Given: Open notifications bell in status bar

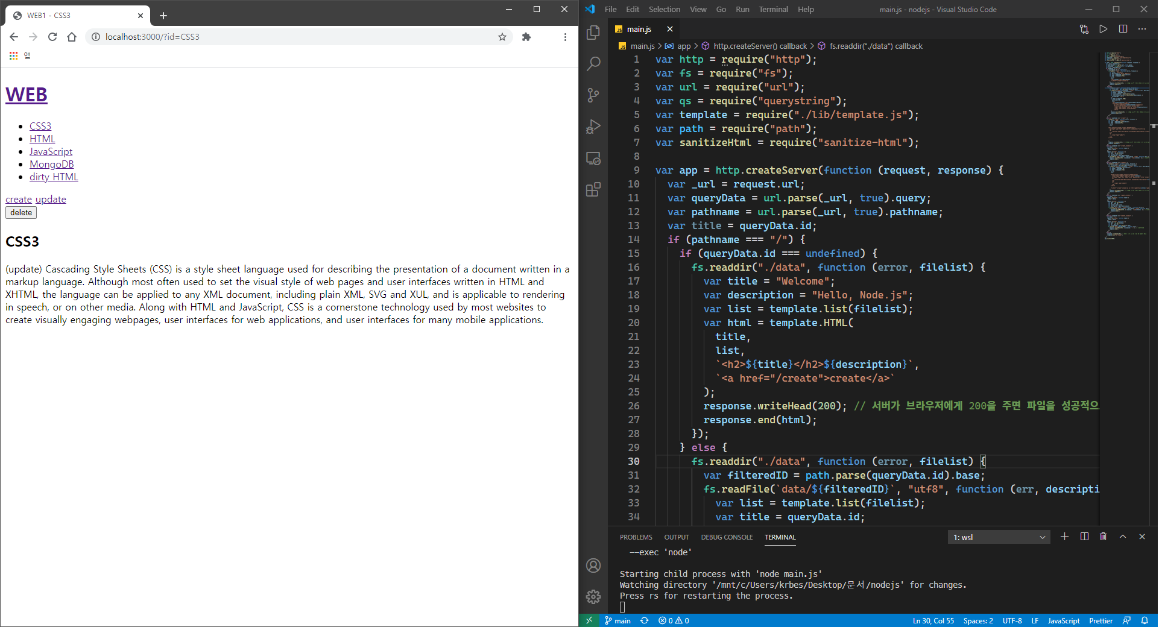Looking at the screenshot, I should [x=1145, y=620].
